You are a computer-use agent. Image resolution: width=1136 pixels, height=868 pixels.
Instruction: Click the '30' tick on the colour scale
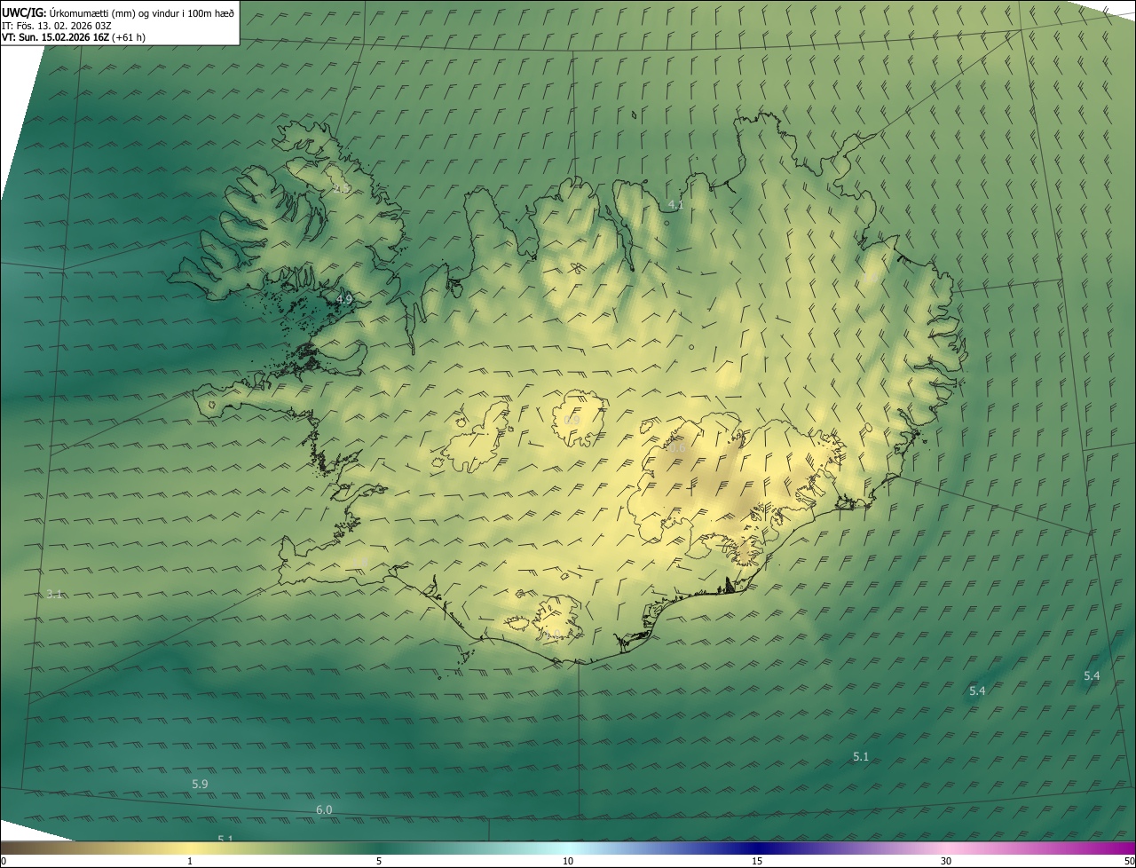click(x=946, y=862)
